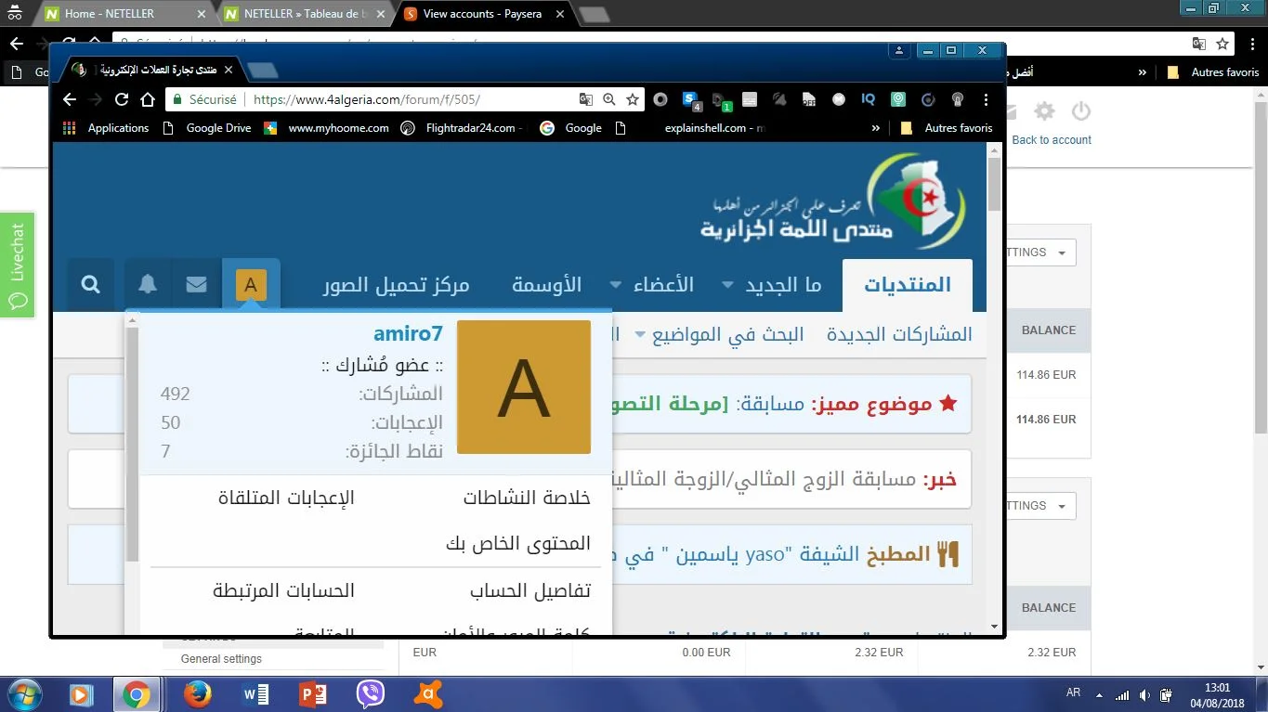The width and height of the screenshot is (1268, 712).
Task: Open the notifications bell in forum navbar
Action: coord(148,285)
